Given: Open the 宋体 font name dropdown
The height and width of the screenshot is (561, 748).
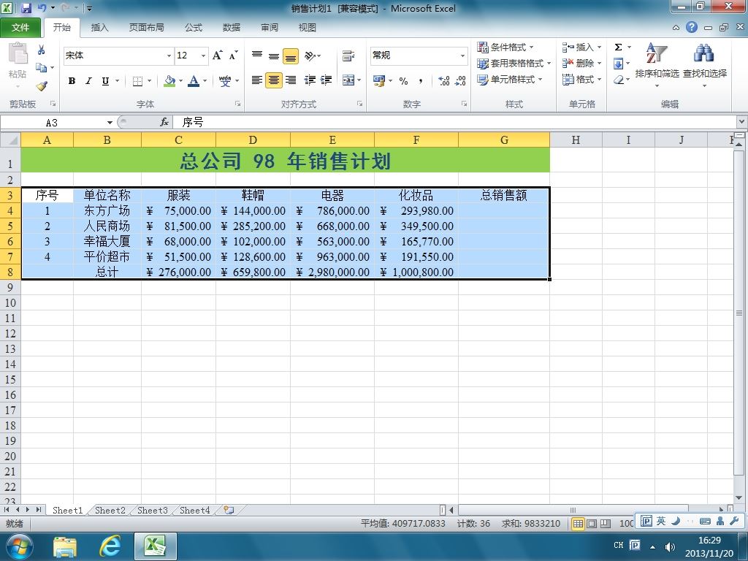Looking at the screenshot, I should pos(169,56).
